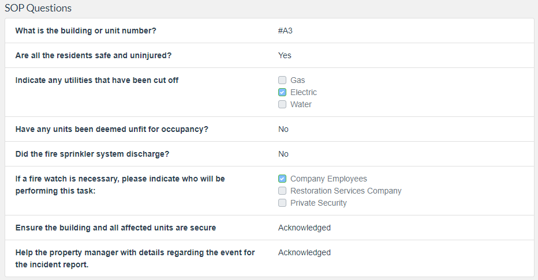Click Acknowledged beside the incident report item
Image resolution: width=538 pixels, height=280 pixels.
point(304,252)
